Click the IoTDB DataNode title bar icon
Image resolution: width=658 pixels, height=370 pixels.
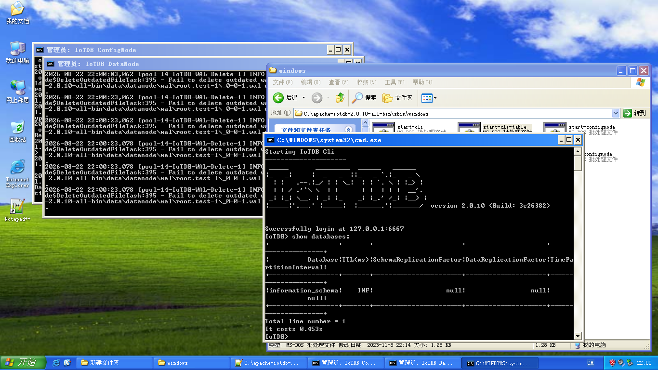point(50,64)
